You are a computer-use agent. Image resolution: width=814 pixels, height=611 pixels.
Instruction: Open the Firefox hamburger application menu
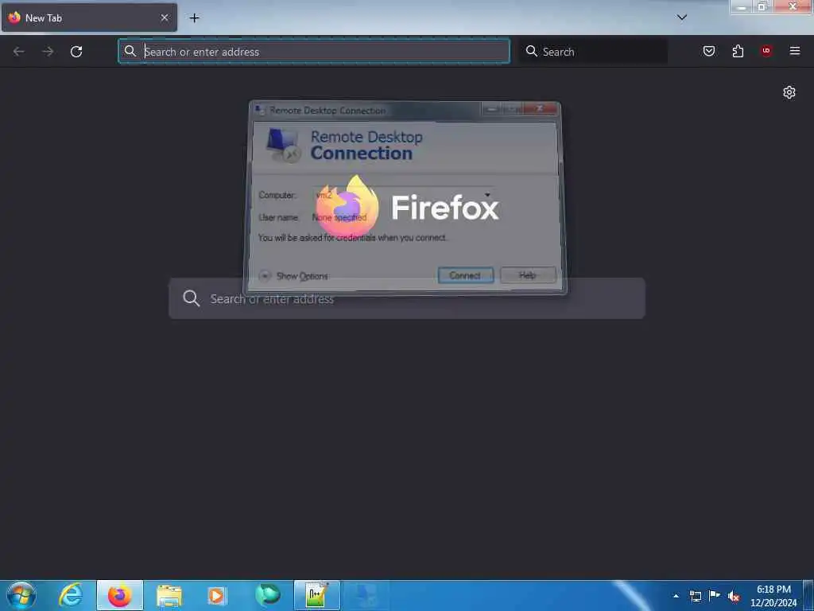coord(795,51)
